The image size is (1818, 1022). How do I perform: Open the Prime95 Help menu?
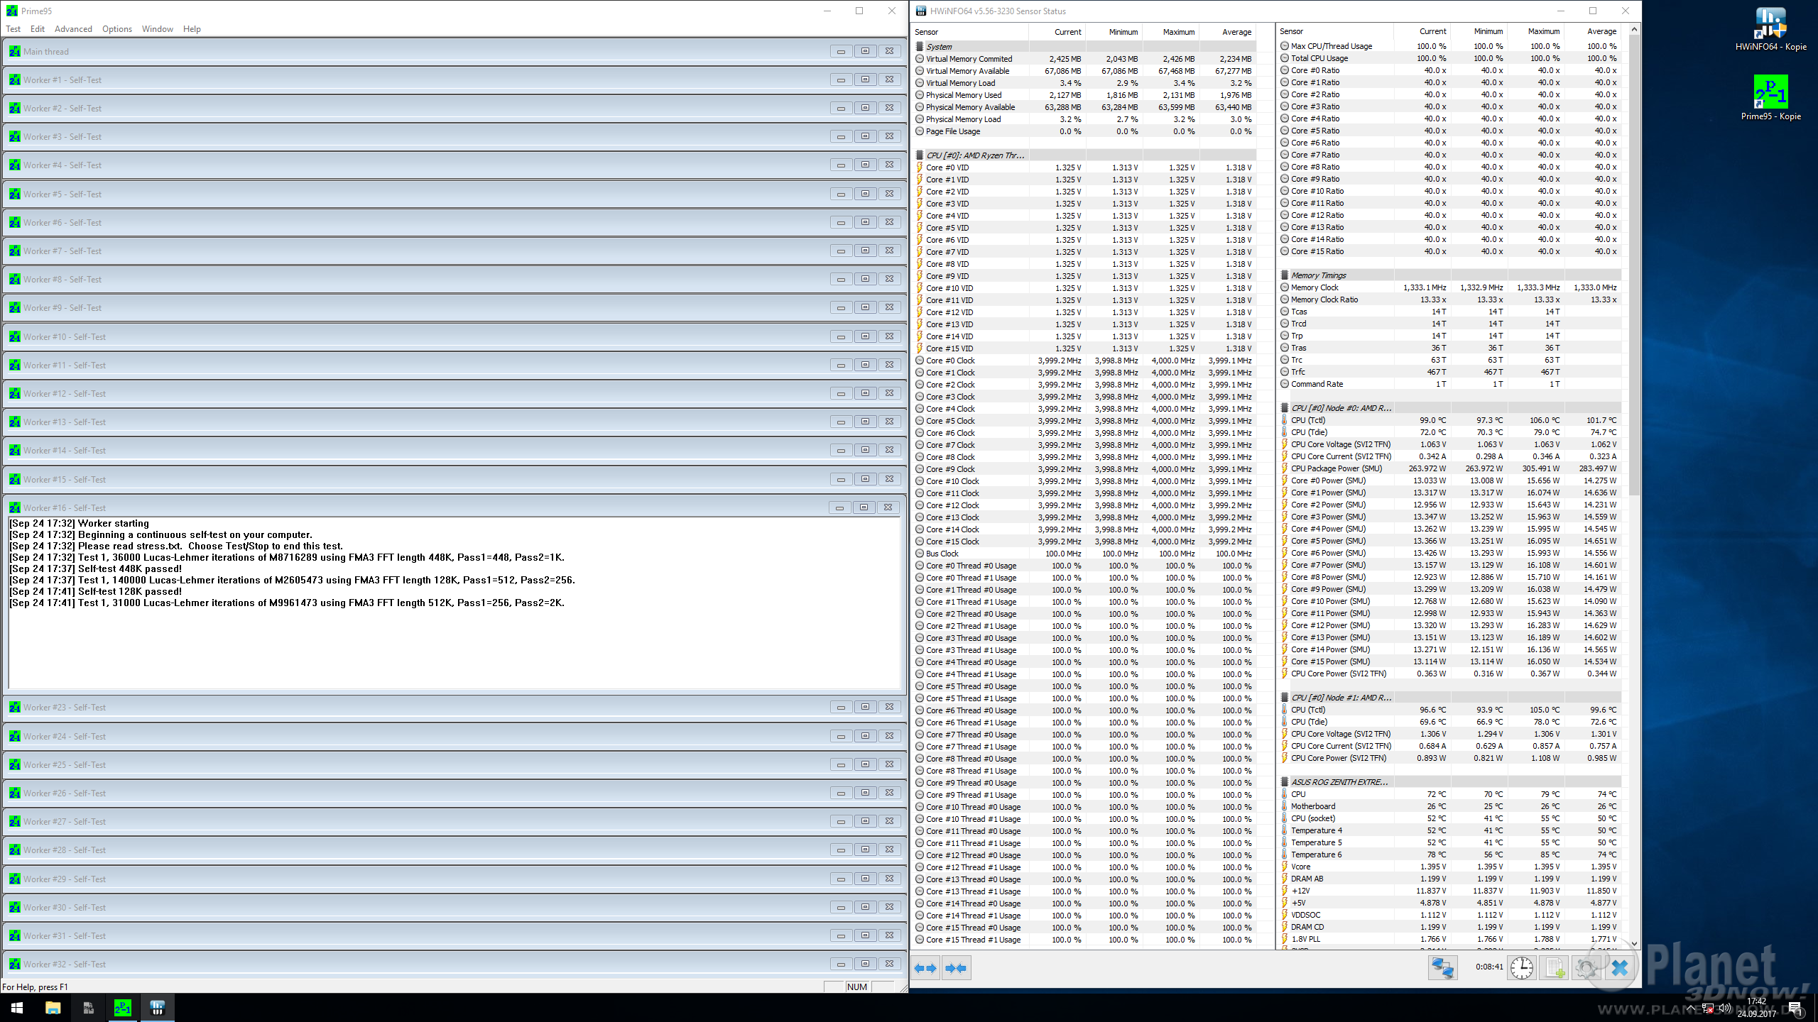click(x=192, y=29)
